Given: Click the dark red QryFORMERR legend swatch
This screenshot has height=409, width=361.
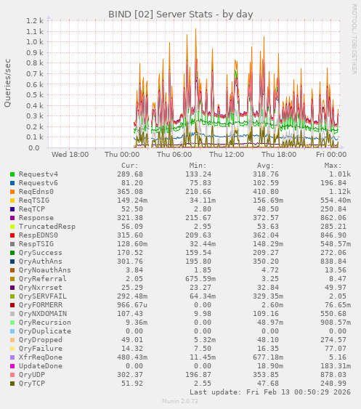Looking at the screenshot, I should pyautogui.click(x=12, y=305).
